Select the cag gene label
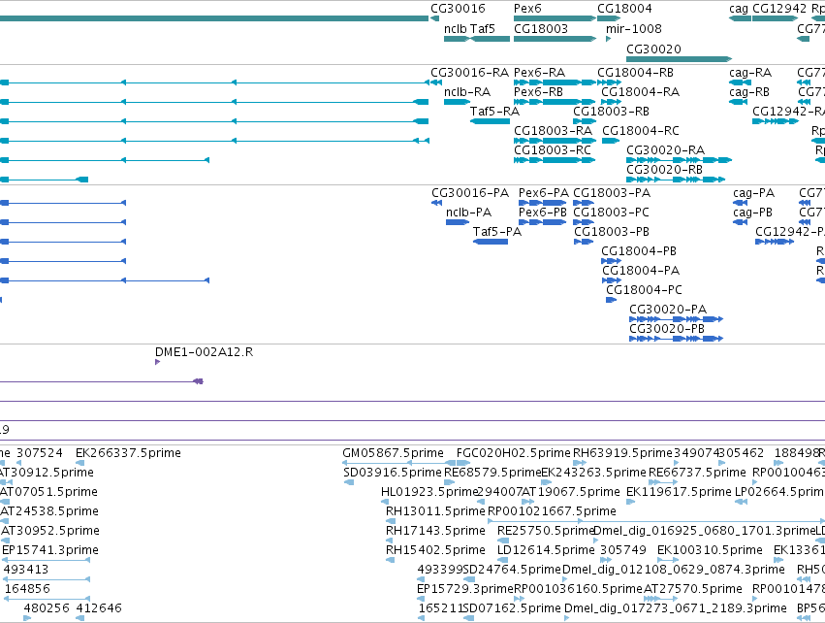Viewport: 825px width, 623px height. point(739,9)
